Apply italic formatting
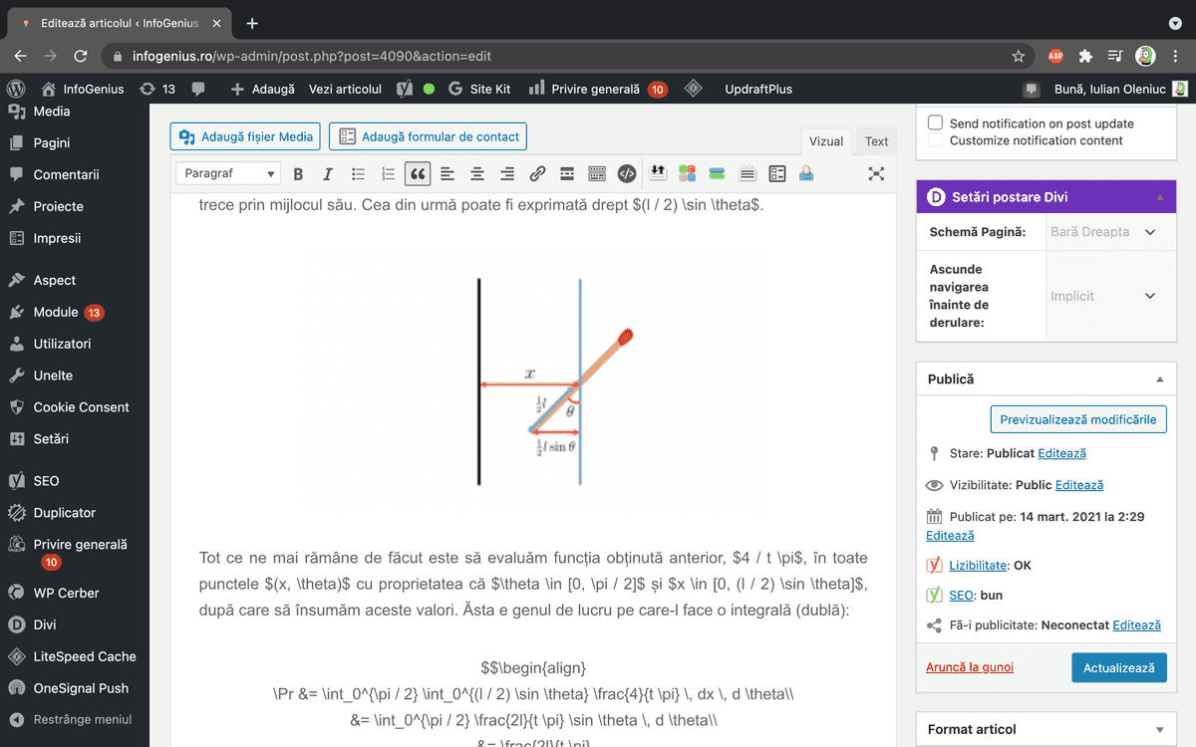The width and height of the screenshot is (1196, 747). 327,173
